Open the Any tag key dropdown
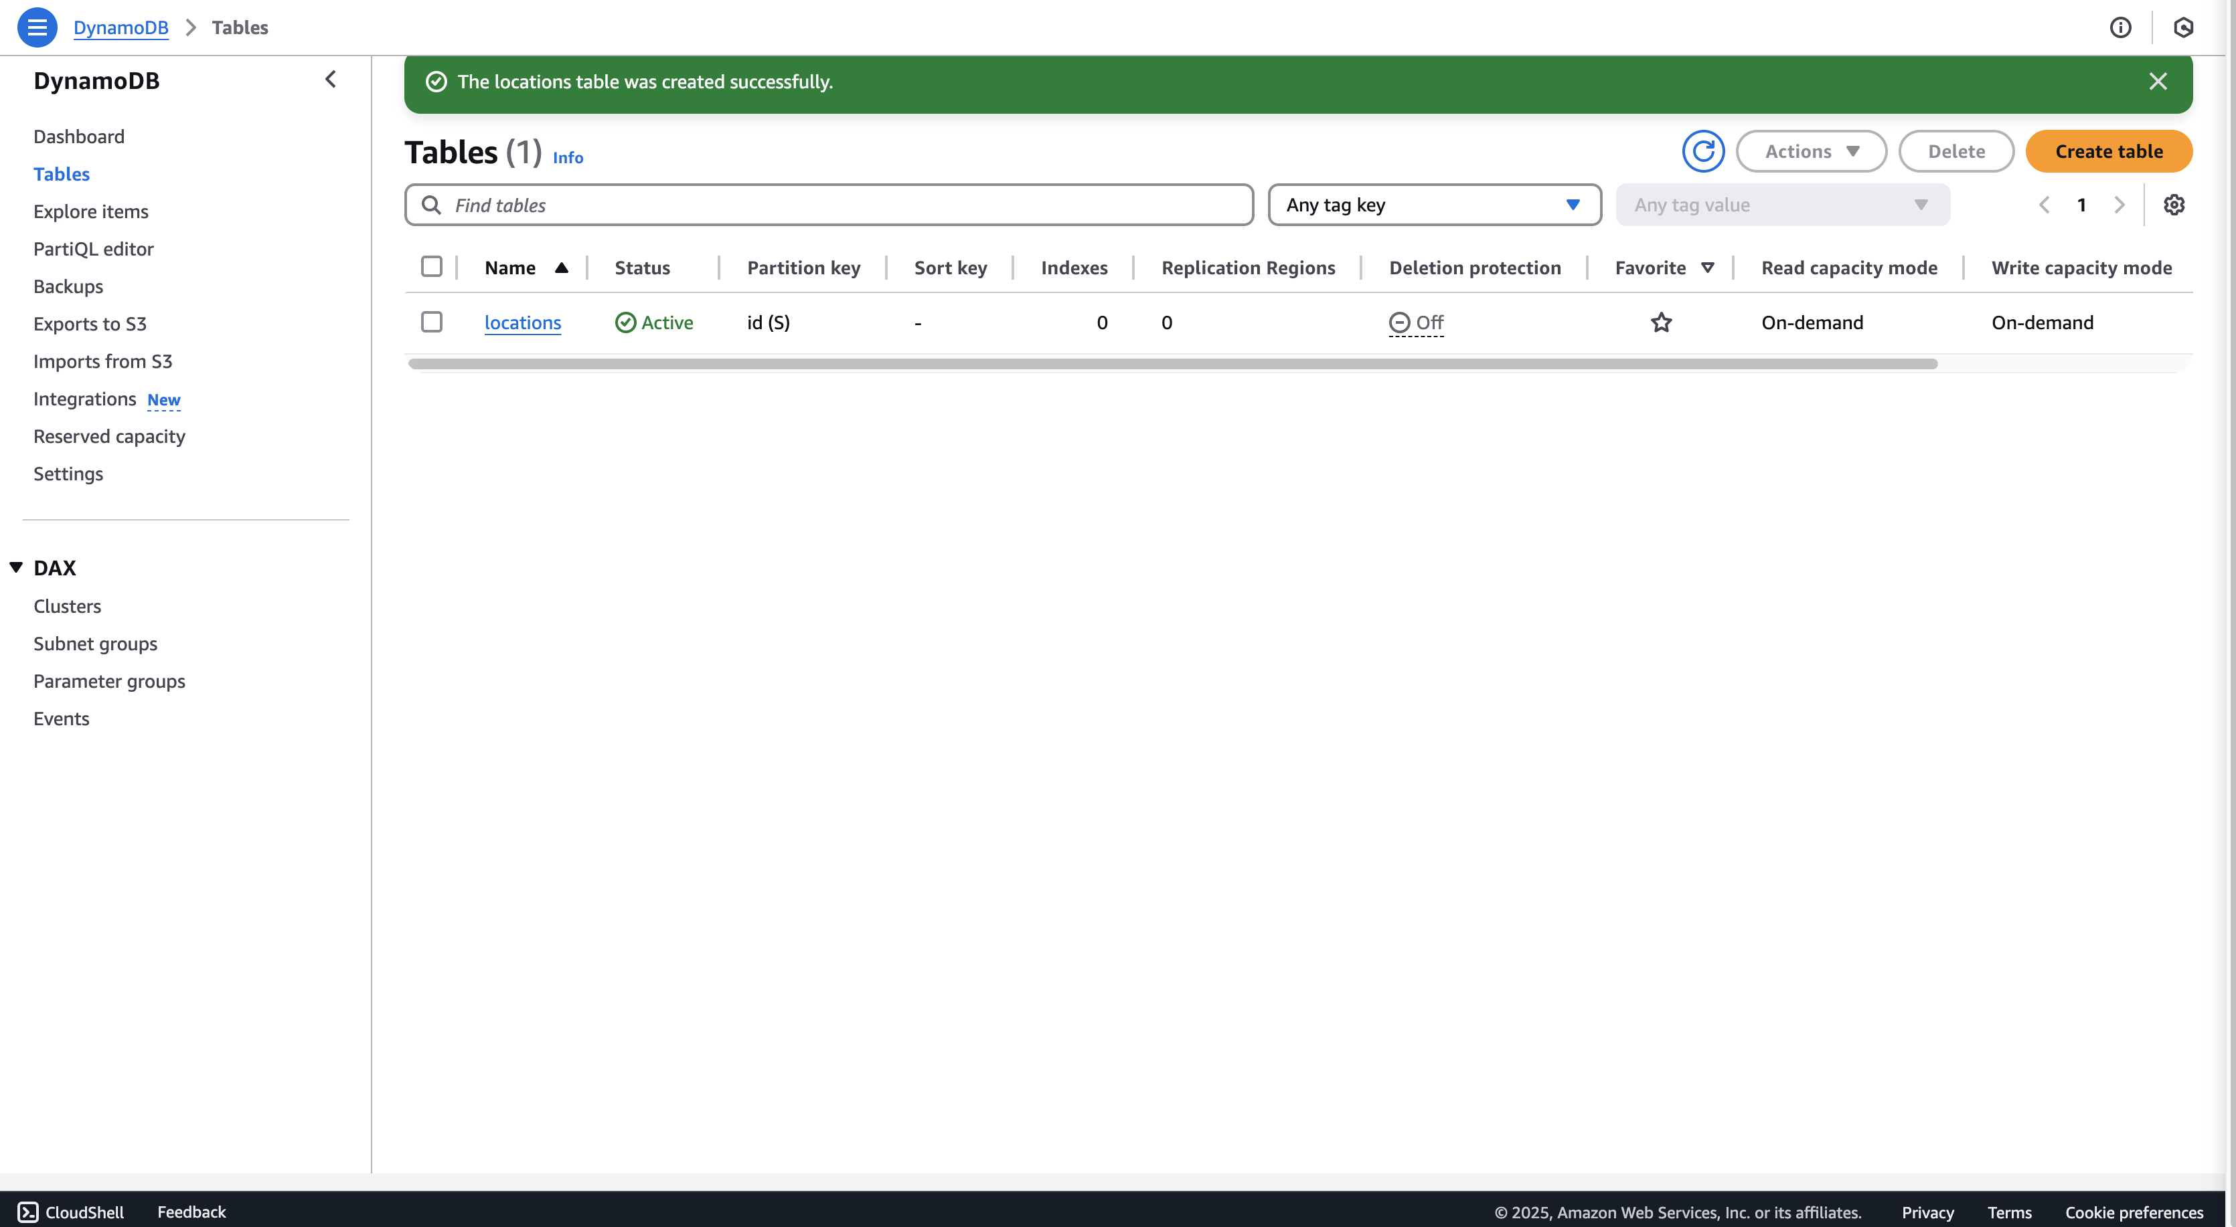 1434,205
